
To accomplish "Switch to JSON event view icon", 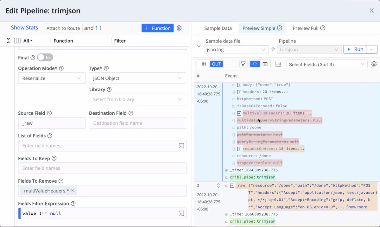I will 255,64.
